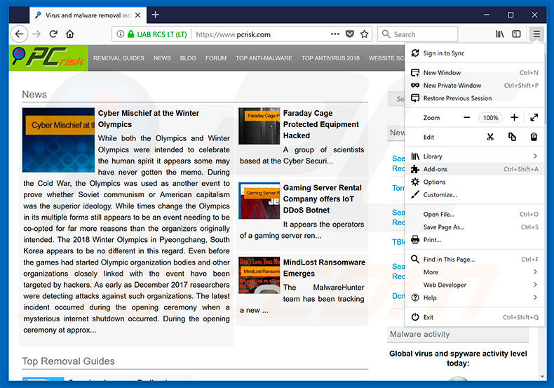Click the Cut scissors icon in menu

coord(490,137)
